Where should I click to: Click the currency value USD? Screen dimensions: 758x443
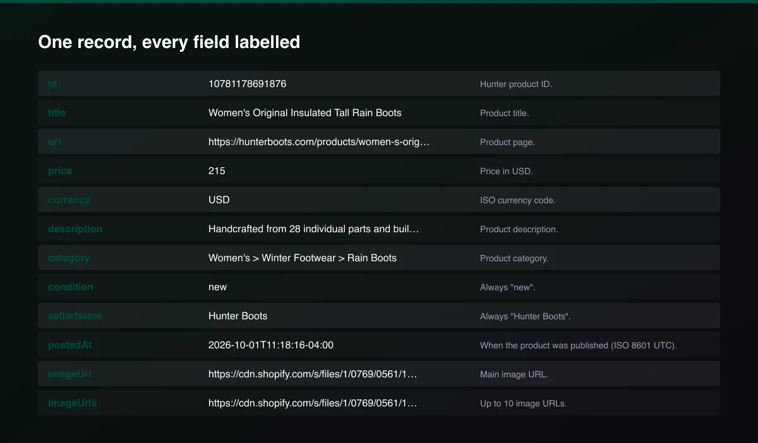click(x=219, y=199)
